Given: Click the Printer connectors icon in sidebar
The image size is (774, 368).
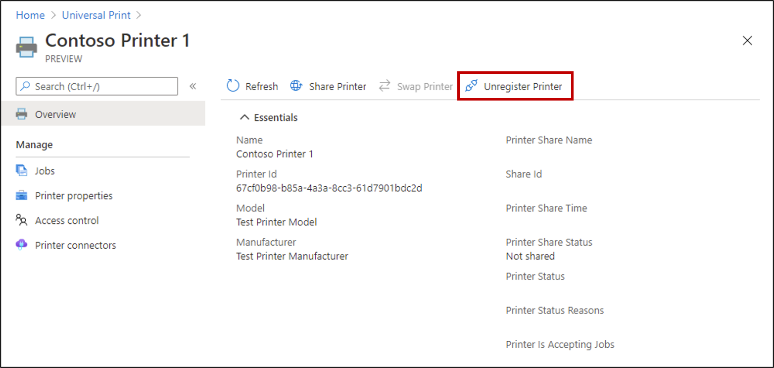Looking at the screenshot, I should (21, 245).
